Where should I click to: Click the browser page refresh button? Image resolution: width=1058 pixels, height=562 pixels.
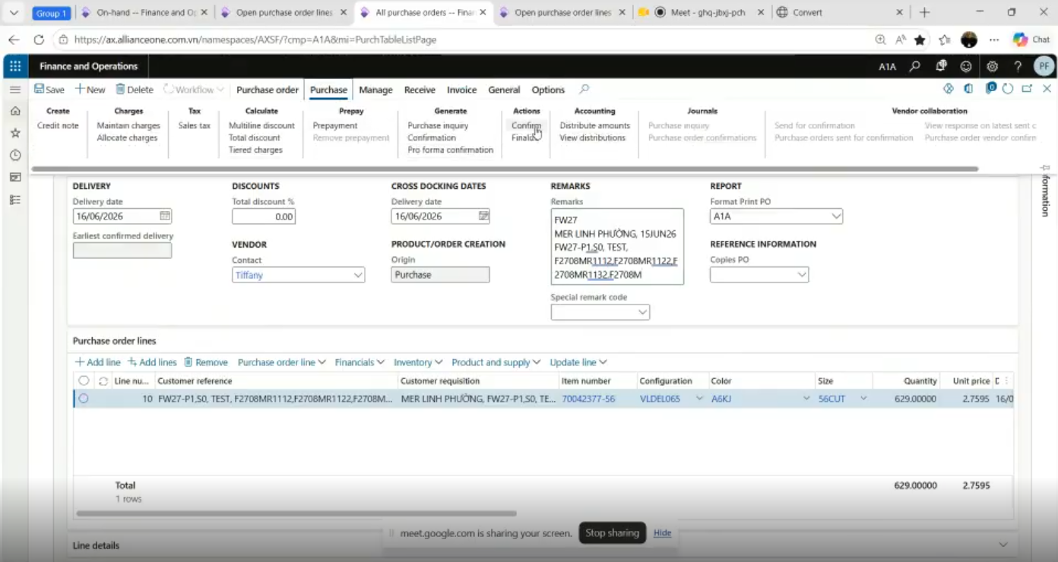(39, 39)
